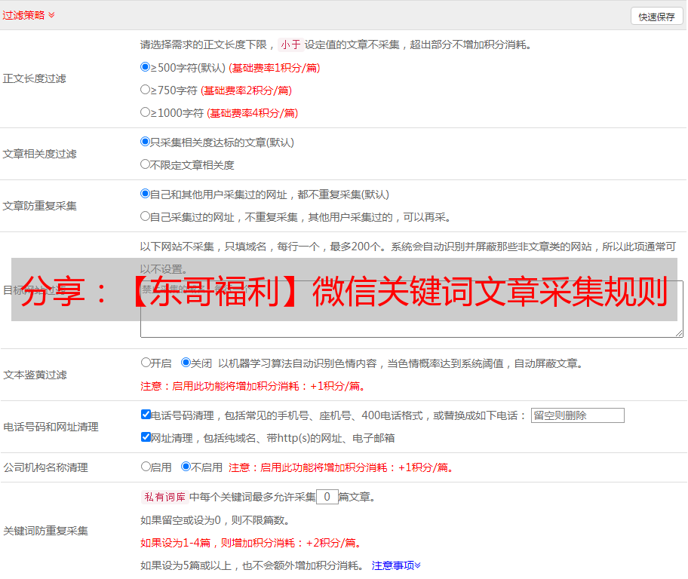
Task: Toggle the 网址清理 checkbox
Action: 146,437
